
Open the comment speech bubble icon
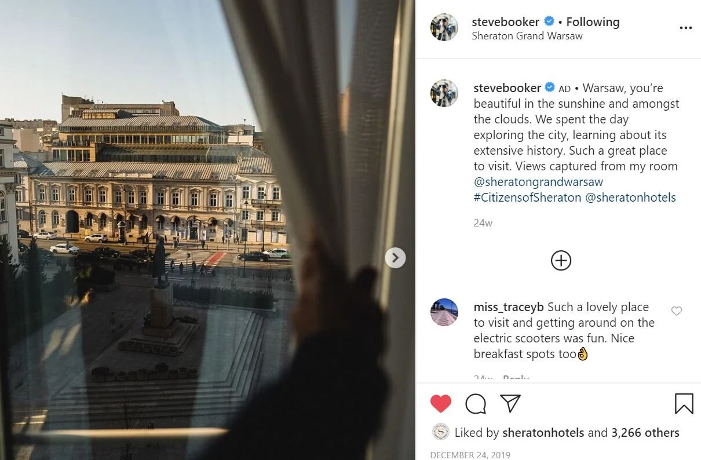tap(476, 404)
